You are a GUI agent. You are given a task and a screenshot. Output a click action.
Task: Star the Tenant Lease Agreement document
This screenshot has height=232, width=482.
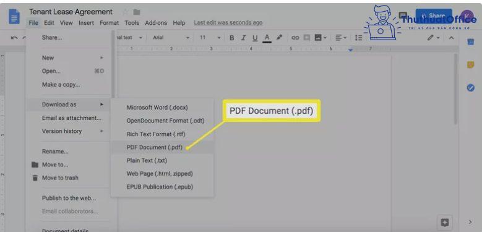pyautogui.click(x=125, y=12)
